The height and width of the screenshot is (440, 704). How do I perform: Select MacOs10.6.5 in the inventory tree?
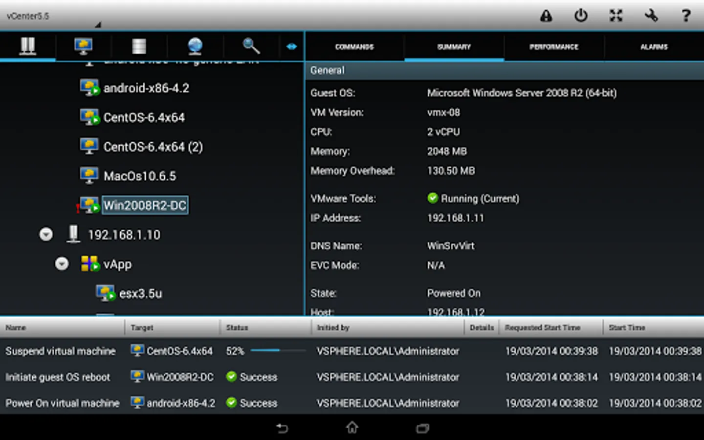140,176
